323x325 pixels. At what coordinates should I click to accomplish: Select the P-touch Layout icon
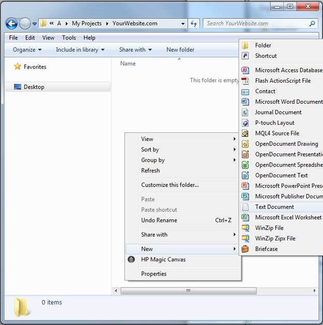pos(245,123)
